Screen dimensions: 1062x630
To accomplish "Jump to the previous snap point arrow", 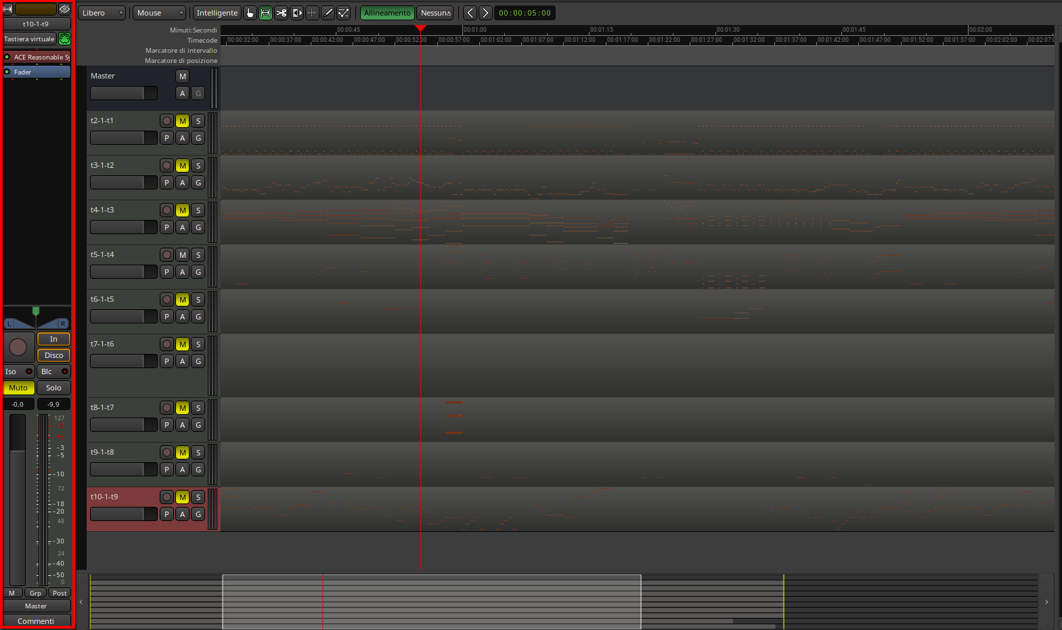I will 470,13.
